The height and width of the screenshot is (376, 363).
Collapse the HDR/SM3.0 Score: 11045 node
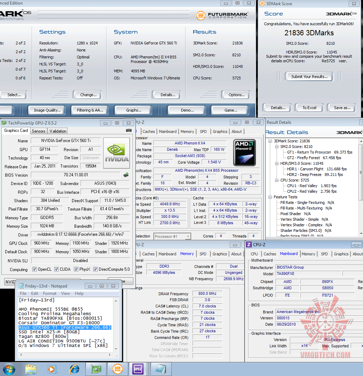pos(277,163)
